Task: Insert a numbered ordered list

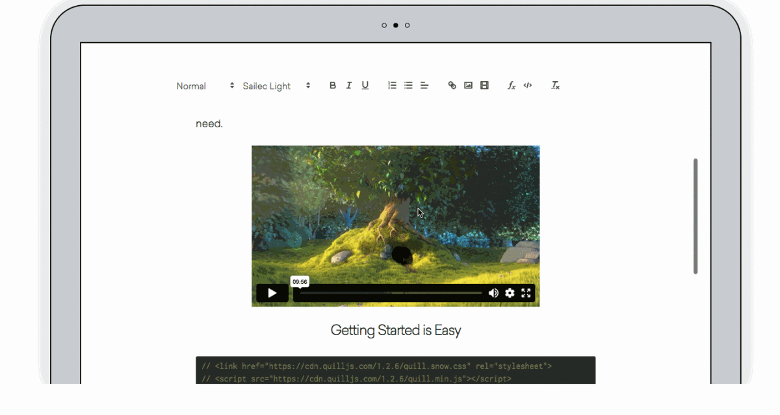Action: pos(392,86)
